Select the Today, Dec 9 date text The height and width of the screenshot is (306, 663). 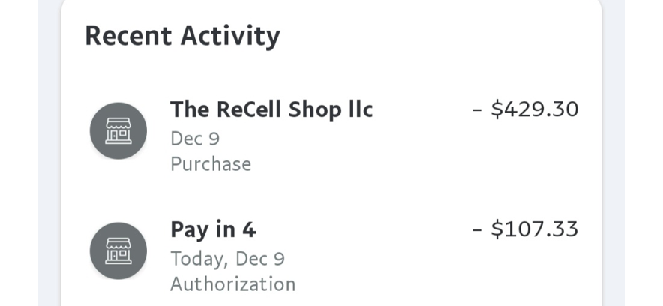227,259
